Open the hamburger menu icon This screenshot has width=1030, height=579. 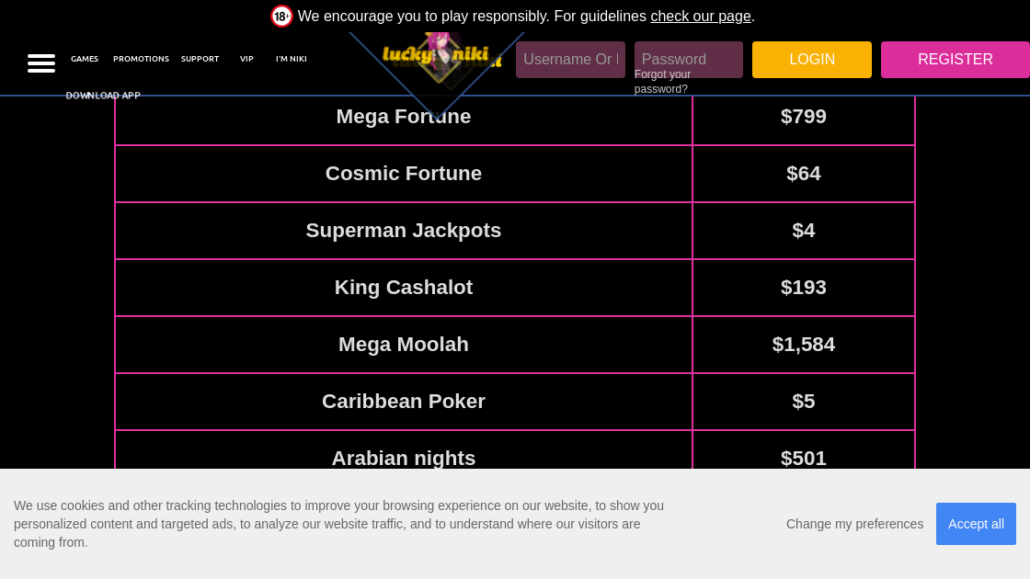pos(41,62)
